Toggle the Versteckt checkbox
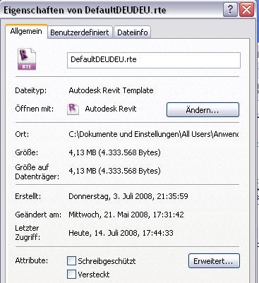The height and width of the screenshot is (283, 259). pyautogui.click(x=71, y=274)
